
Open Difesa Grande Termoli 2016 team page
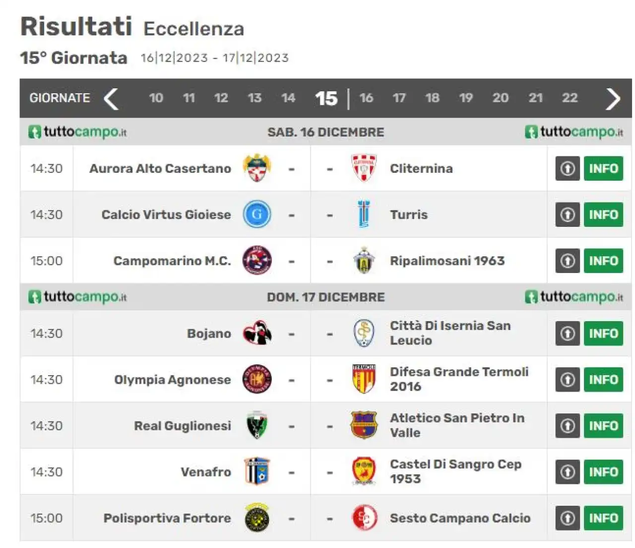click(x=459, y=379)
